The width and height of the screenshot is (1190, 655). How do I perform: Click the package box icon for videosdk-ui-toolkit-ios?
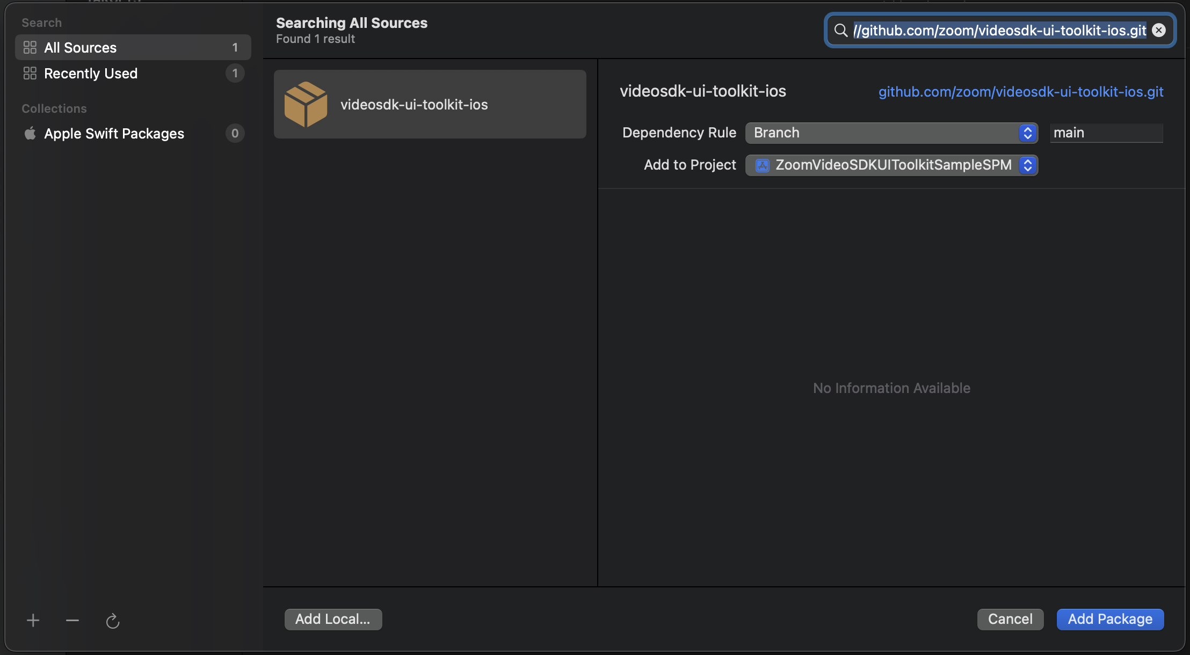[x=307, y=104]
